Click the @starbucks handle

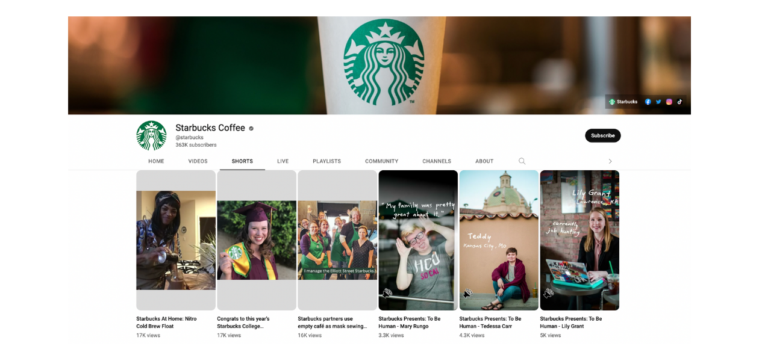[189, 137]
